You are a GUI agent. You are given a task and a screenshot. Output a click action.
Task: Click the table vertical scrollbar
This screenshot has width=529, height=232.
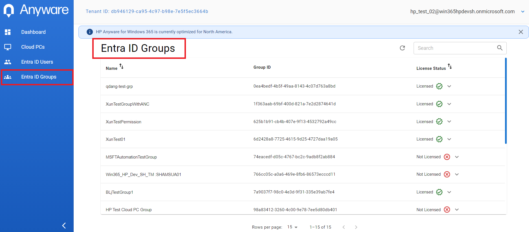506,101
